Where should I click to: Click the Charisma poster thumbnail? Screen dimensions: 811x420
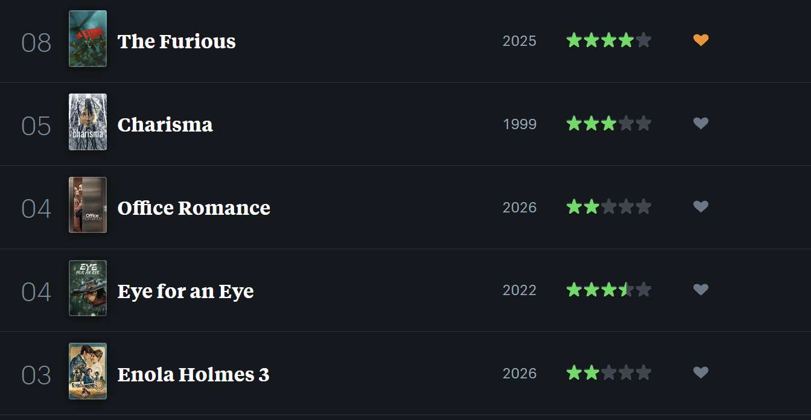[x=87, y=122]
